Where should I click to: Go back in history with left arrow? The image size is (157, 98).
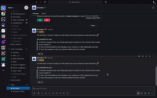click(37, 2)
